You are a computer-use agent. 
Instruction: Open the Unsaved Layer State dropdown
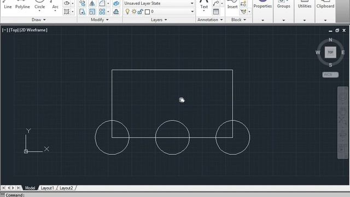(159, 3)
